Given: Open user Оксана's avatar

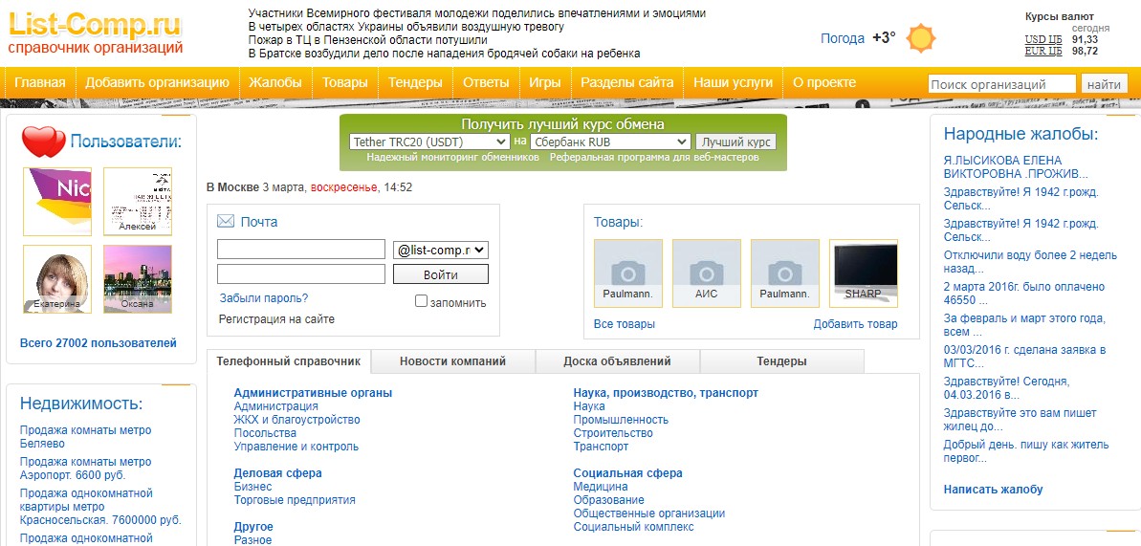Looking at the screenshot, I should click(x=137, y=278).
